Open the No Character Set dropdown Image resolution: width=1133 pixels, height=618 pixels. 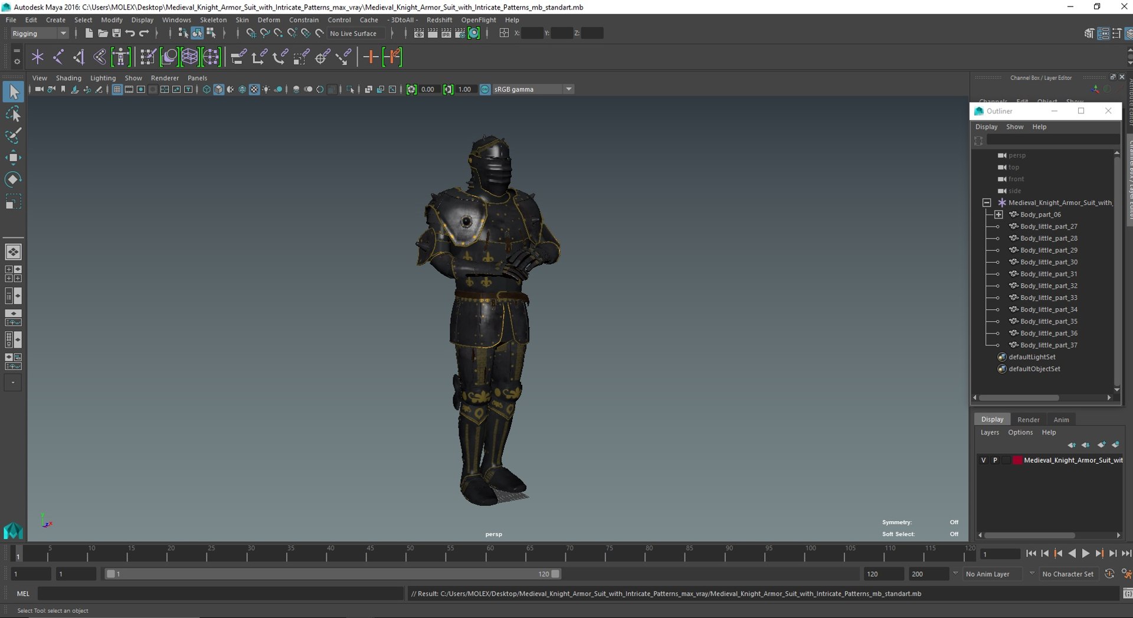[1068, 574]
